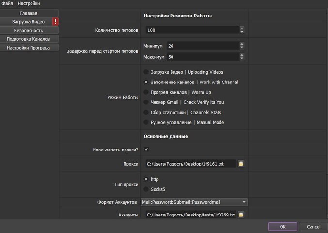
Task: Click the red warning icon beside Загрузка Видео
Action: pos(55,22)
